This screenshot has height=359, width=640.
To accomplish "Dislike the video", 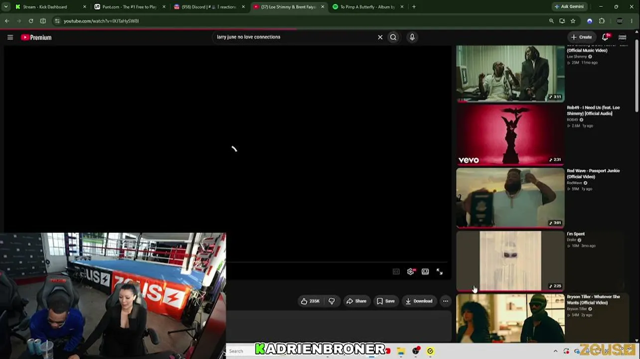I will [331, 301].
